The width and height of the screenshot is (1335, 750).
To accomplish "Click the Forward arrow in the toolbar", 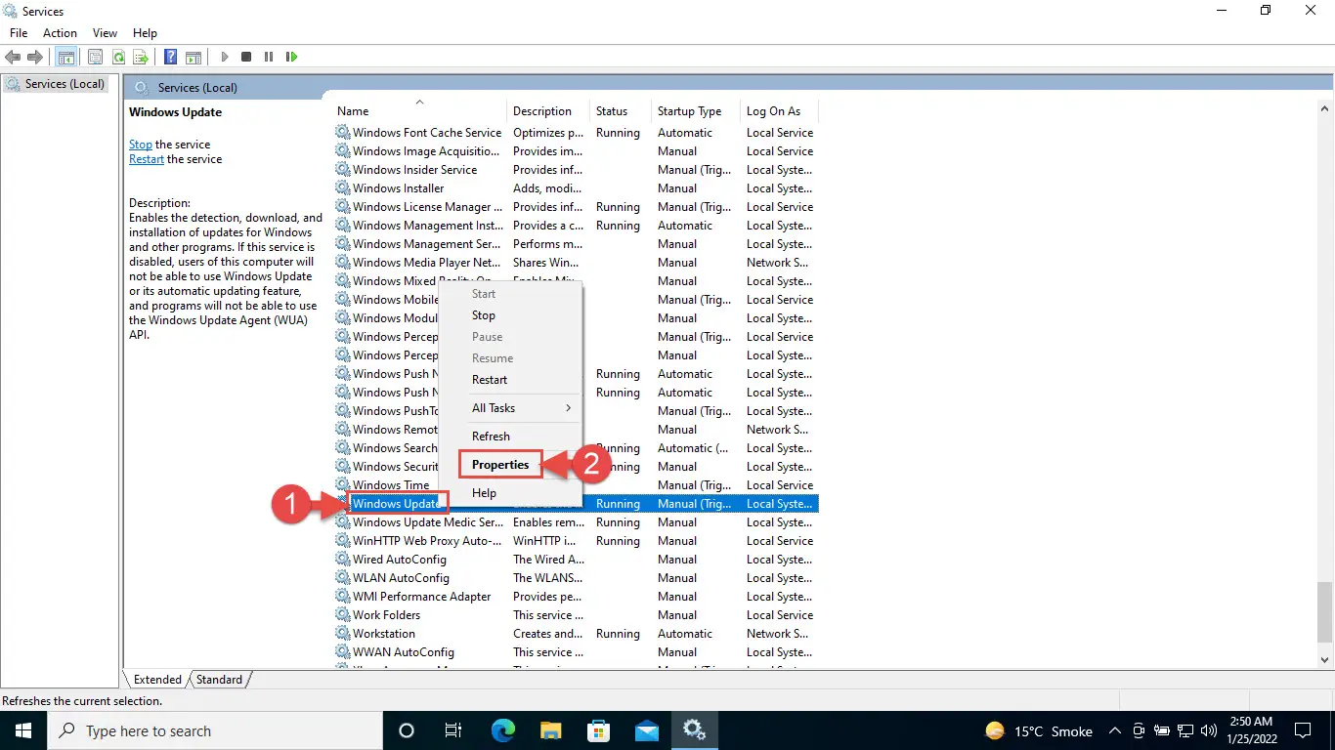I will (35, 57).
